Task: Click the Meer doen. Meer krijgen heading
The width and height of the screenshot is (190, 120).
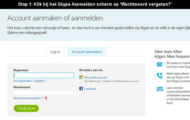Action: click(172, 54)
